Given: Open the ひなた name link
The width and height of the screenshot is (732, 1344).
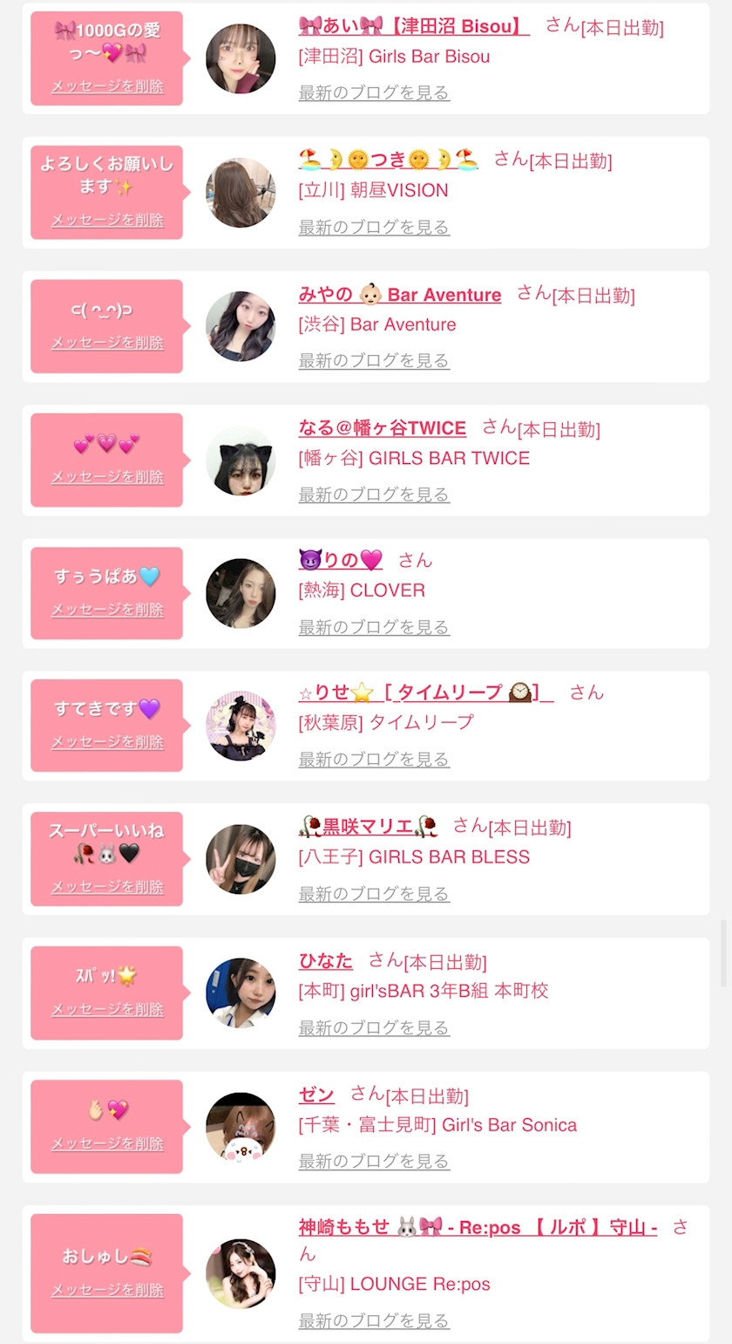Looking at the screenshot, I should pos(326,960).
